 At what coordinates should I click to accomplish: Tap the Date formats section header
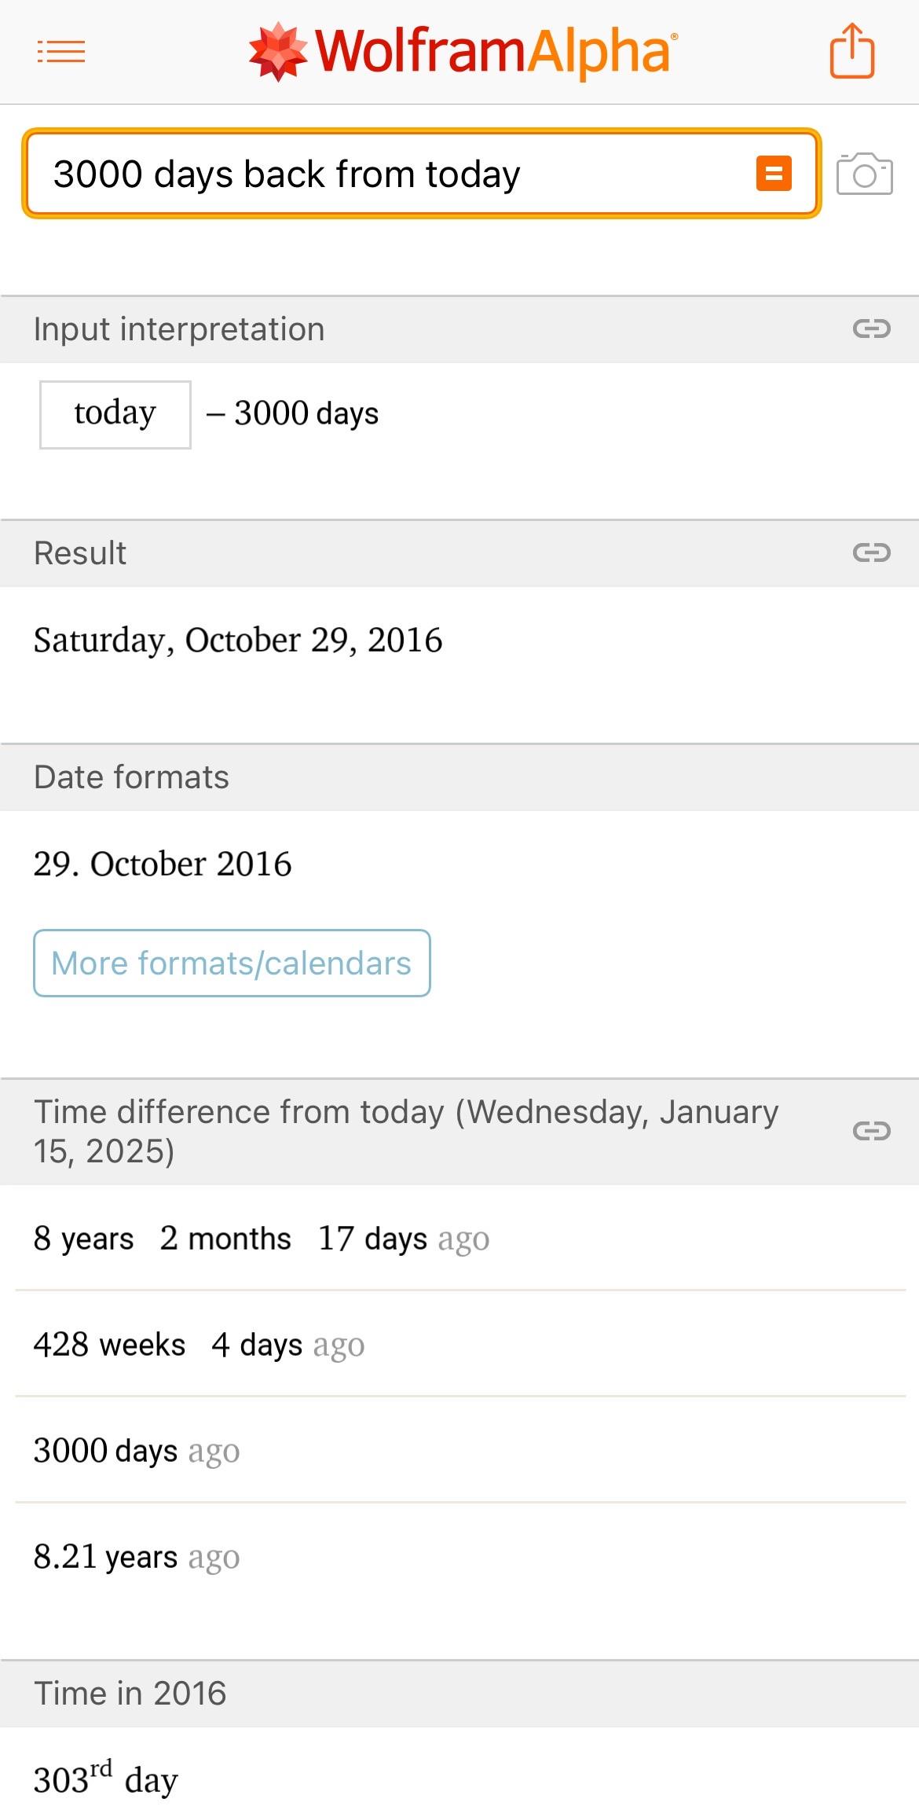[132, 777]
